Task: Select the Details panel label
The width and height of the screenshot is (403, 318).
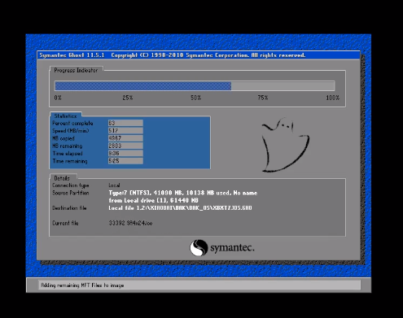Action: (x=62, y=178)
